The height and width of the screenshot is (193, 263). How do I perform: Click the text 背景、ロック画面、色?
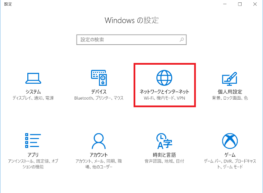point(230,98)
